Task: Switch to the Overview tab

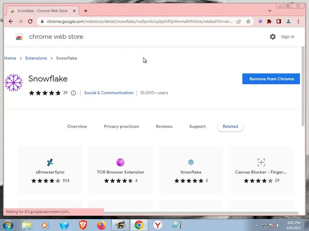Action: tap(77, 127)
